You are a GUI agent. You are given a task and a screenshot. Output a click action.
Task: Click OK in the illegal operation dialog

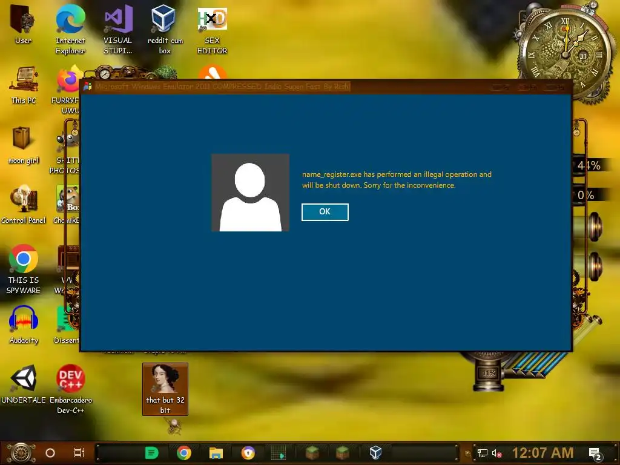tap(325, 212)
